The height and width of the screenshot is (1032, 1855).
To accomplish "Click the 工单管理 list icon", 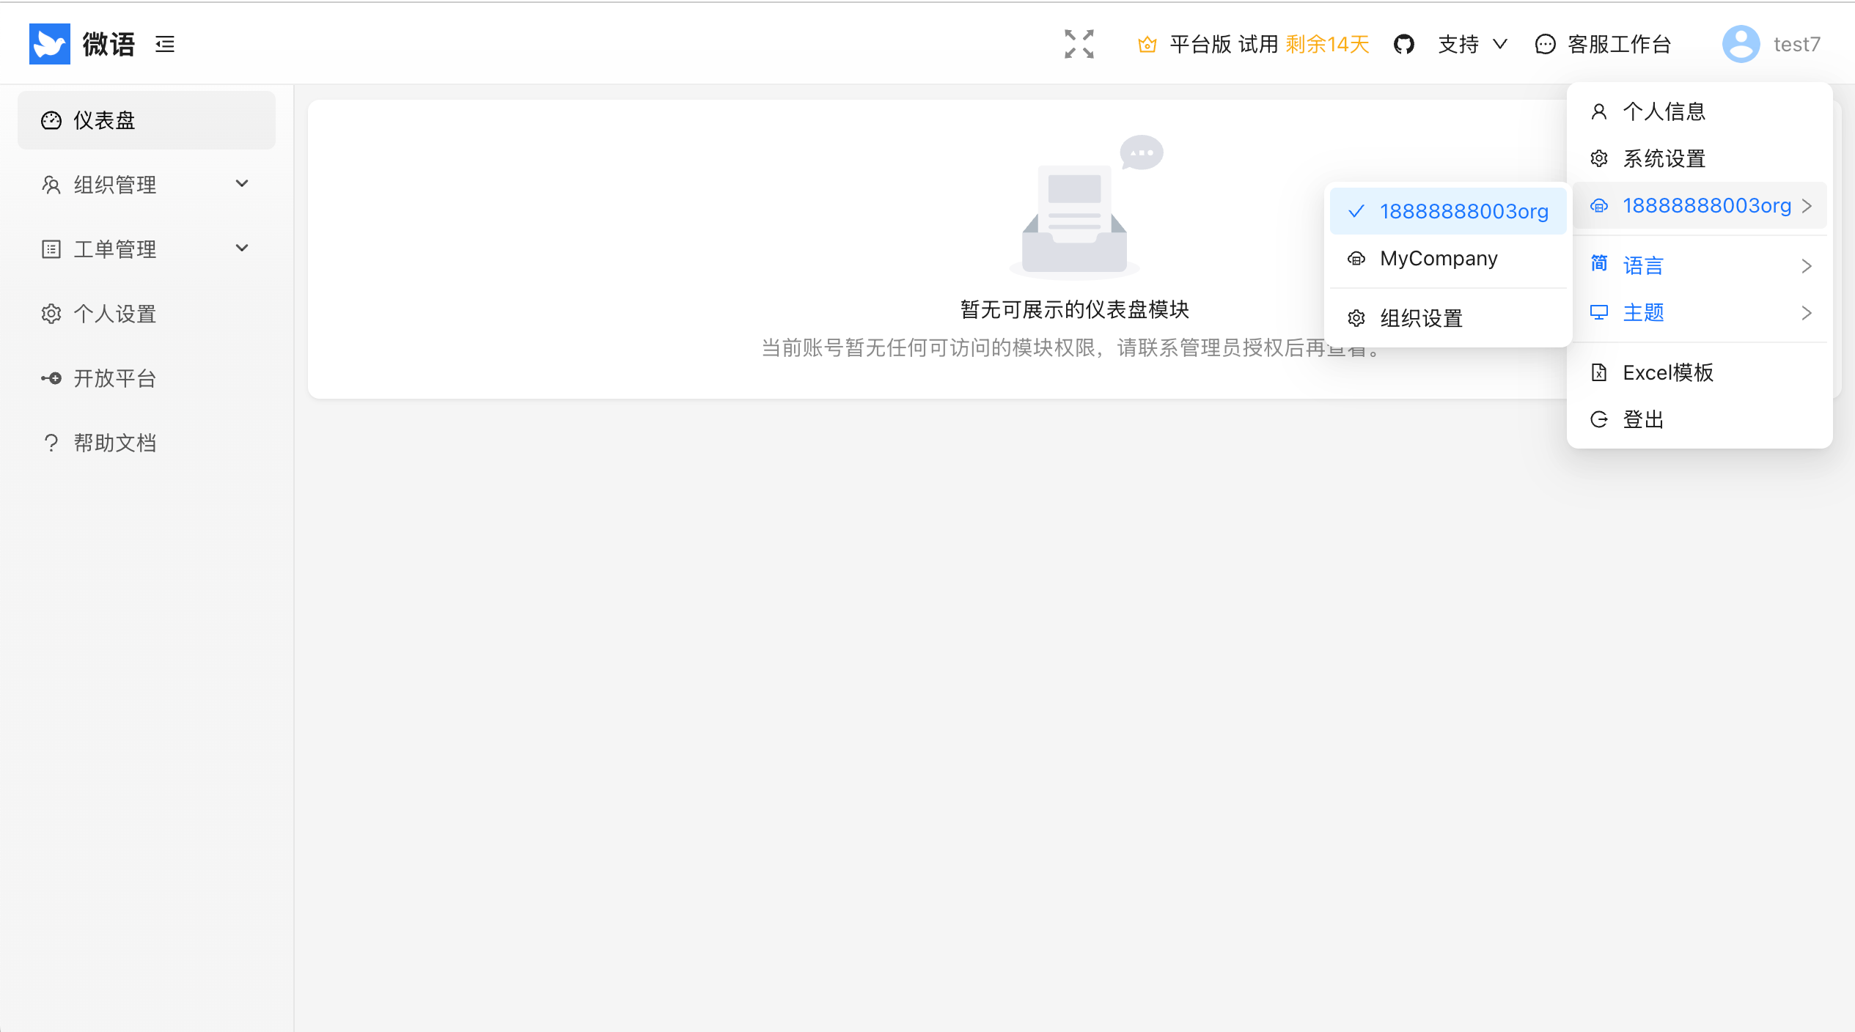I will point(51,249).
